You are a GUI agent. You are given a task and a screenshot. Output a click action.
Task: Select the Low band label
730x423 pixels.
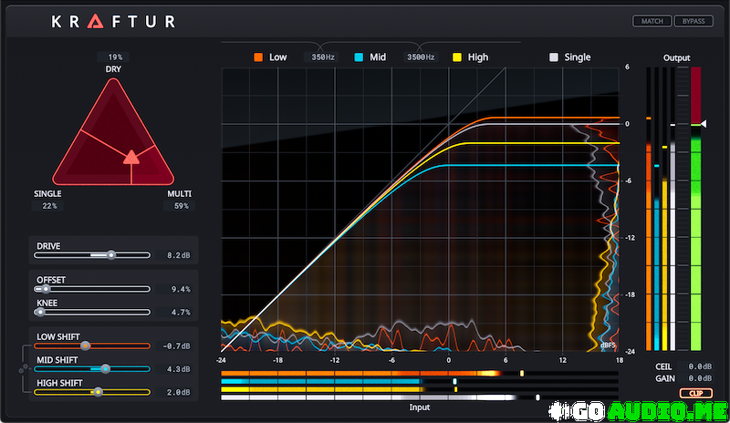coord(278,57)
